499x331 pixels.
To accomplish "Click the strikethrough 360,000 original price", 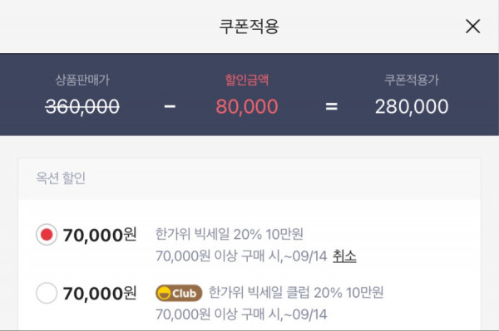I will point(82,106).
